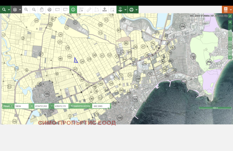Click the globe full extent icon
233x151 pixels.
[50, 10]
